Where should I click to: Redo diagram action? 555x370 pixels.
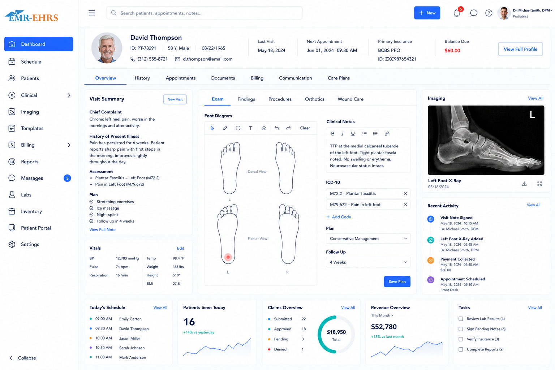[288, 128]
